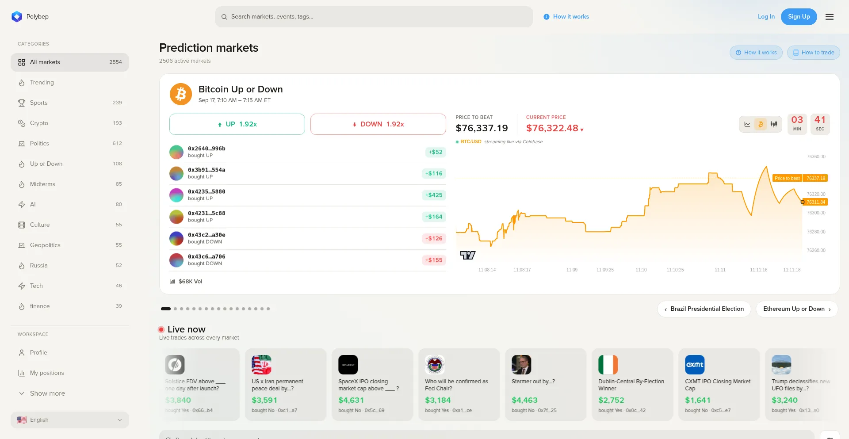This screenshot has width=849, height=439.
Task: Switch to line chart view icon
Action: click(747, 124)
